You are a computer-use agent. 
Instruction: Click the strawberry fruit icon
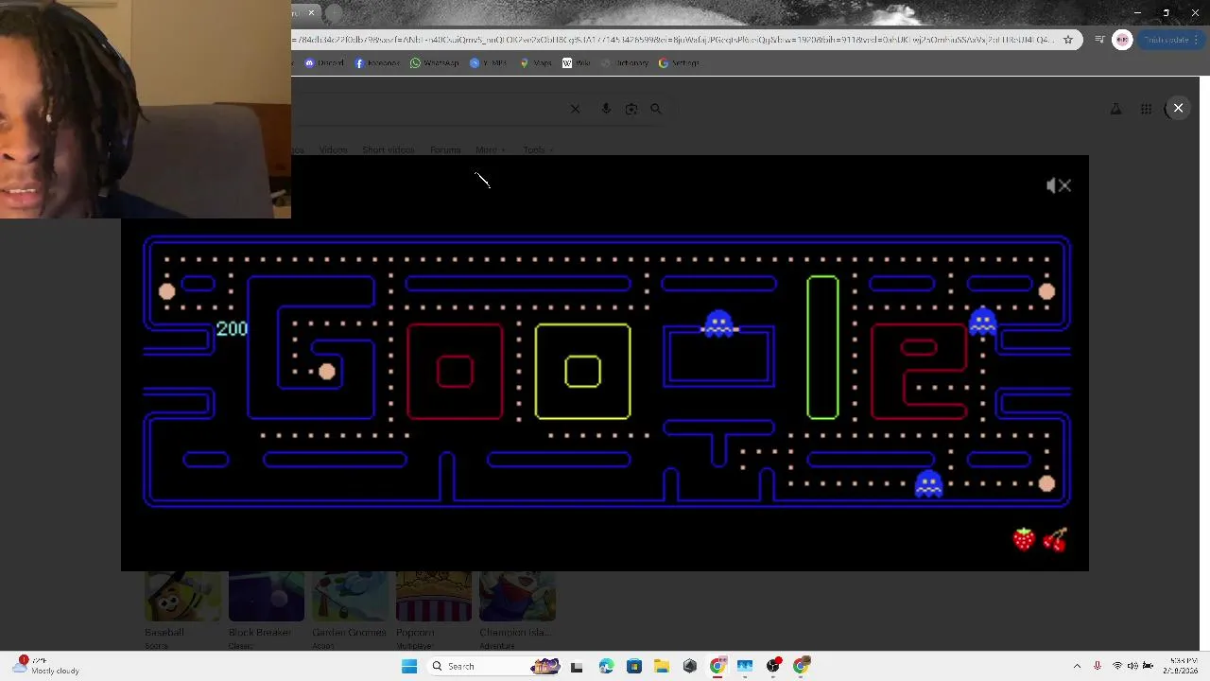coord(1024,539)
